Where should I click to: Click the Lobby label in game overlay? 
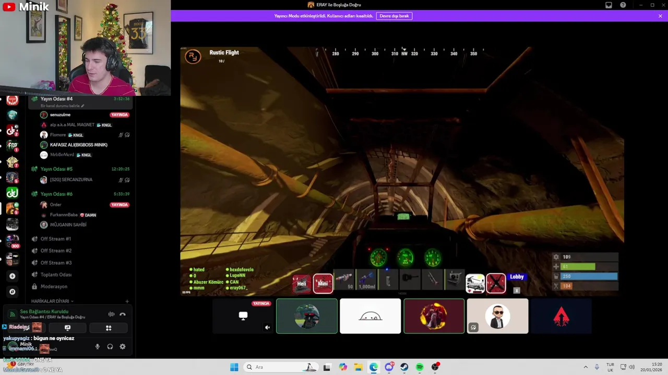point(517,277)
